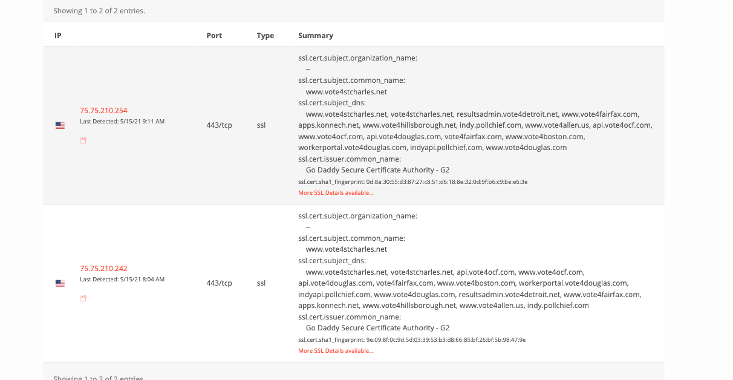Click the US flag icon beside 75.75.210.242
Screen dimensions: 733x380
coord(60,283)
